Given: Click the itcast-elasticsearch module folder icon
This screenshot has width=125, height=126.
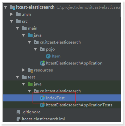Looking at the screenshot, I should [x=12, y=7].
